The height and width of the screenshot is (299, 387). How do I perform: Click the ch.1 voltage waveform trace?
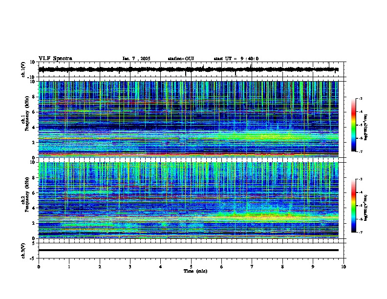[189, 69]
